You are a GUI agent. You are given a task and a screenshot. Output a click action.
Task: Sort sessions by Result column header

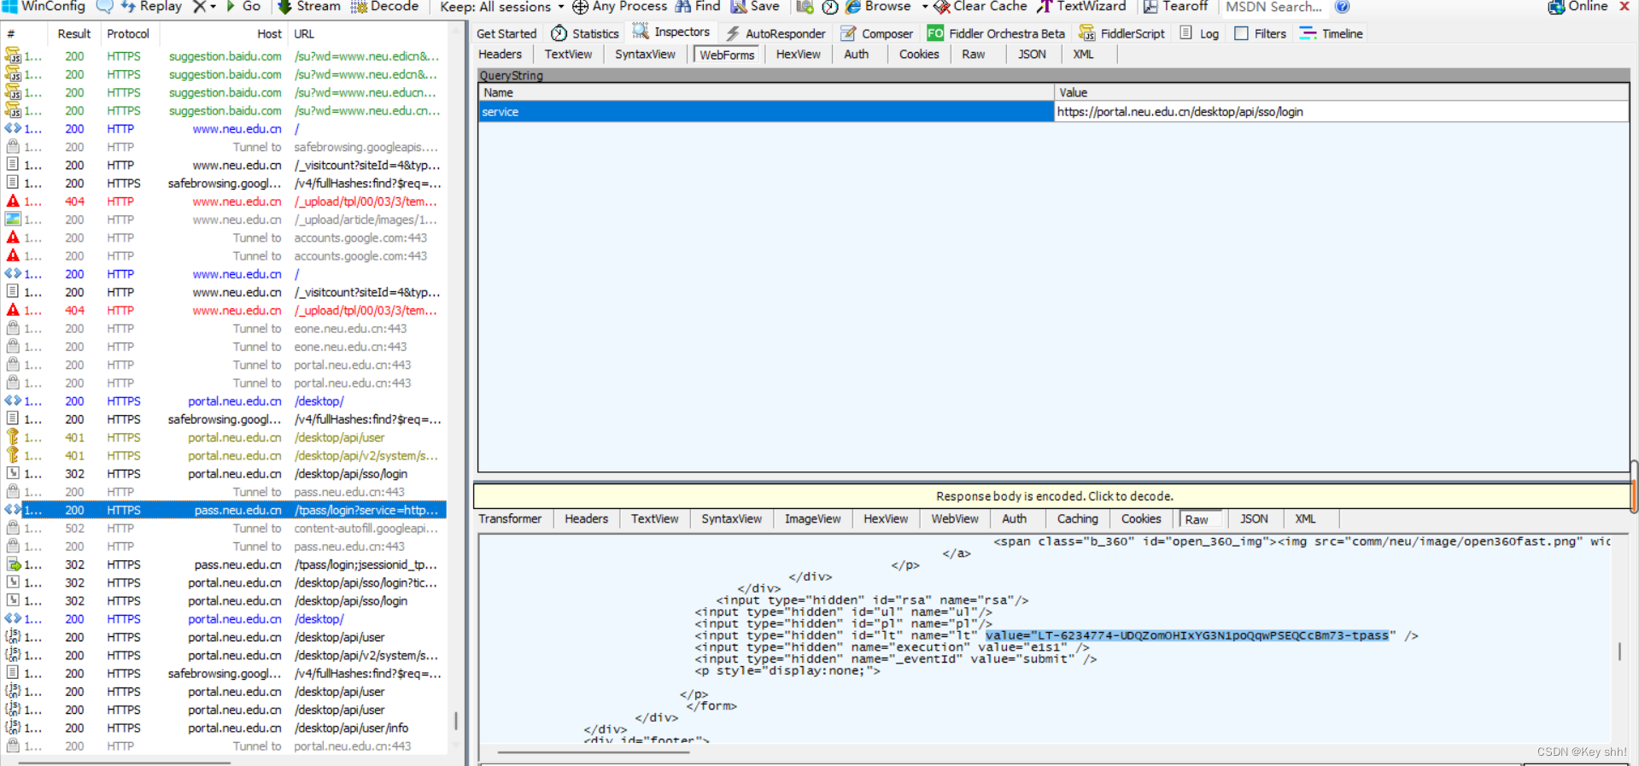coord(73,34)
